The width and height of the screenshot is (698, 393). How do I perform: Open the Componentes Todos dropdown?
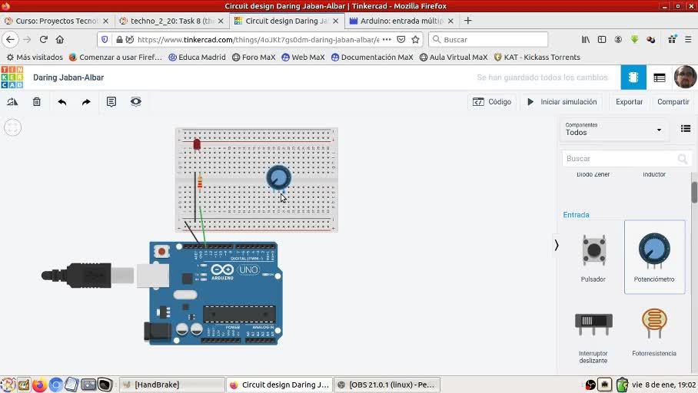614,130
